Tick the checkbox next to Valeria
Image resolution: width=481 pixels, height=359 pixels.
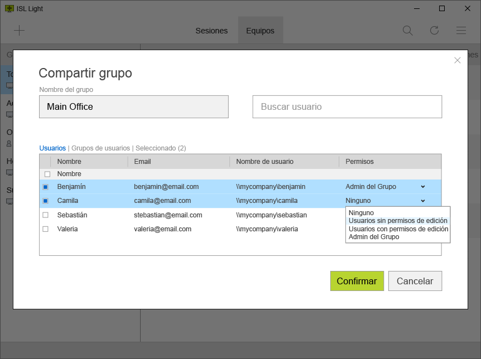click(x=46, y=229)
